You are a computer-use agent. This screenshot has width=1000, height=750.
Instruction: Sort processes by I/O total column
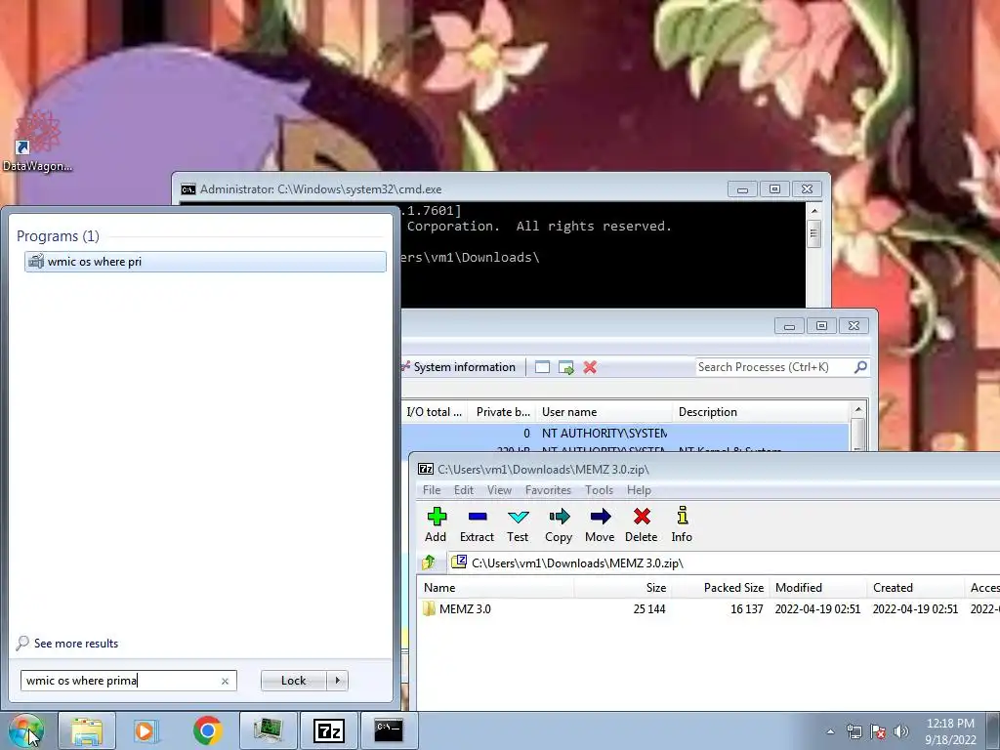pyautogui.click(x=435, y=412)
